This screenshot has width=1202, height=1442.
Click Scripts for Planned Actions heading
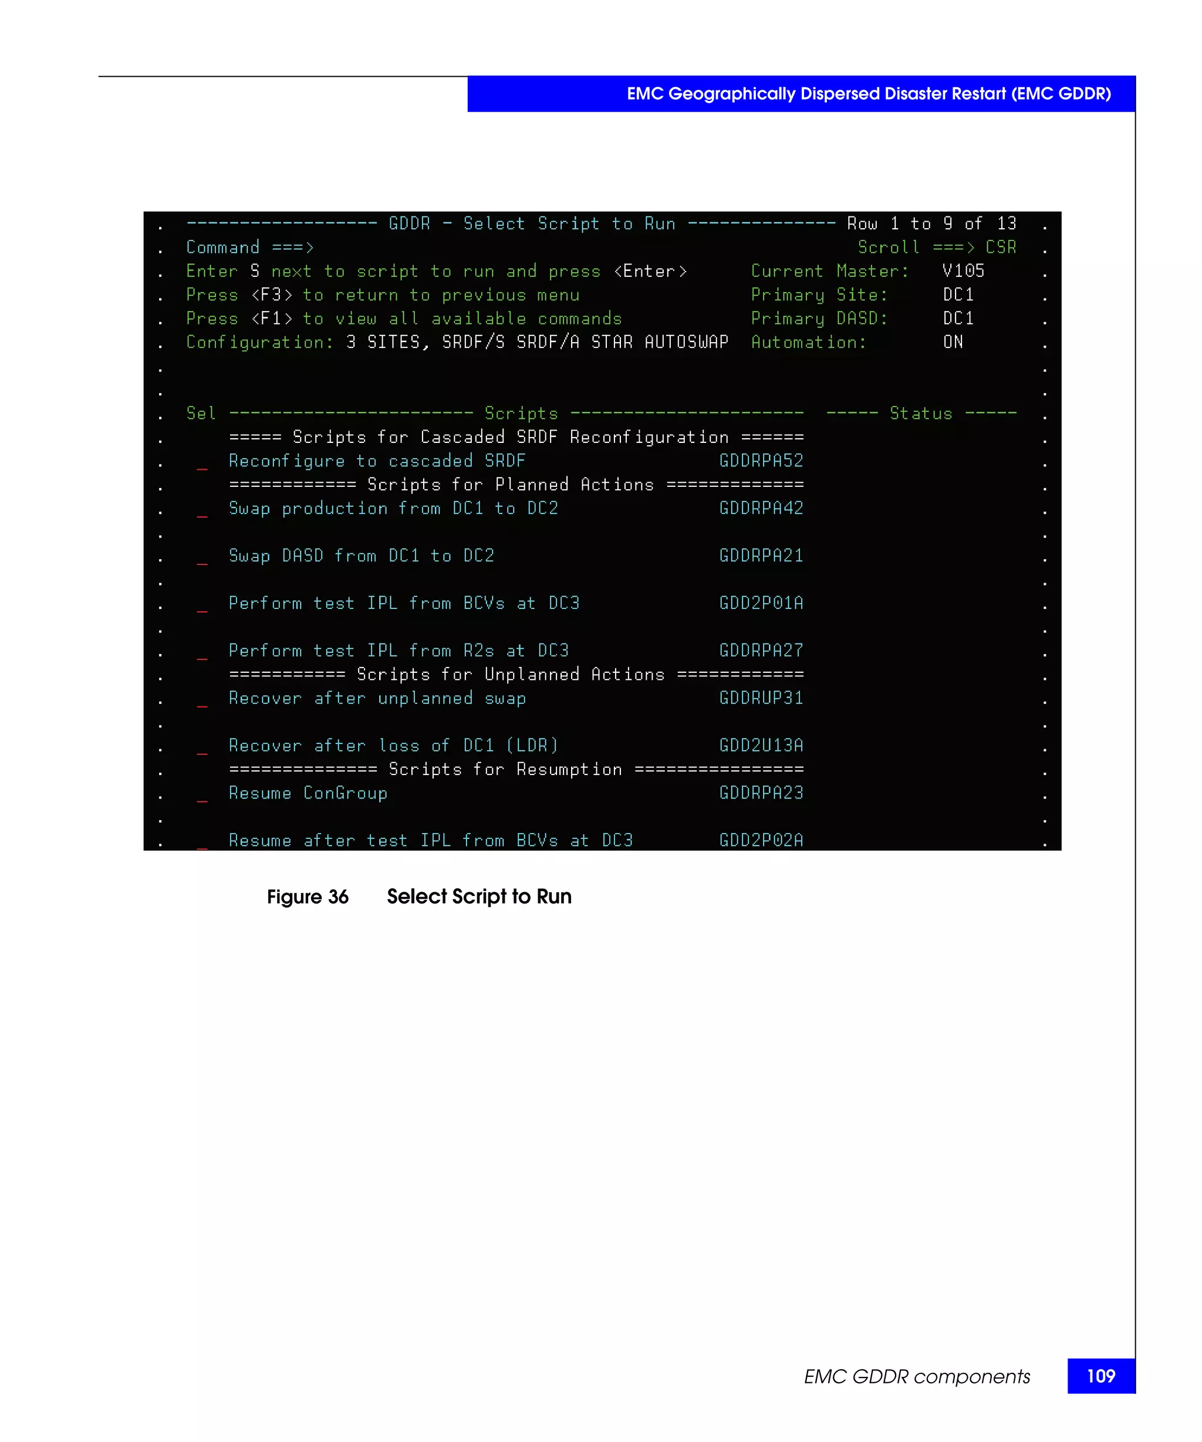point(516,485)
